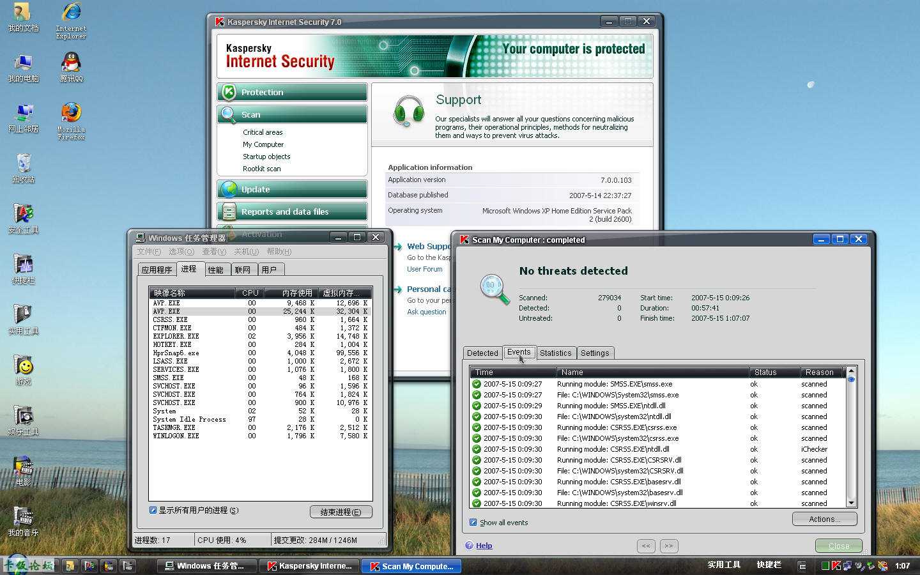Click the << previous button in scan window
The image size is (920, 575).
click(x=646, y=546)
